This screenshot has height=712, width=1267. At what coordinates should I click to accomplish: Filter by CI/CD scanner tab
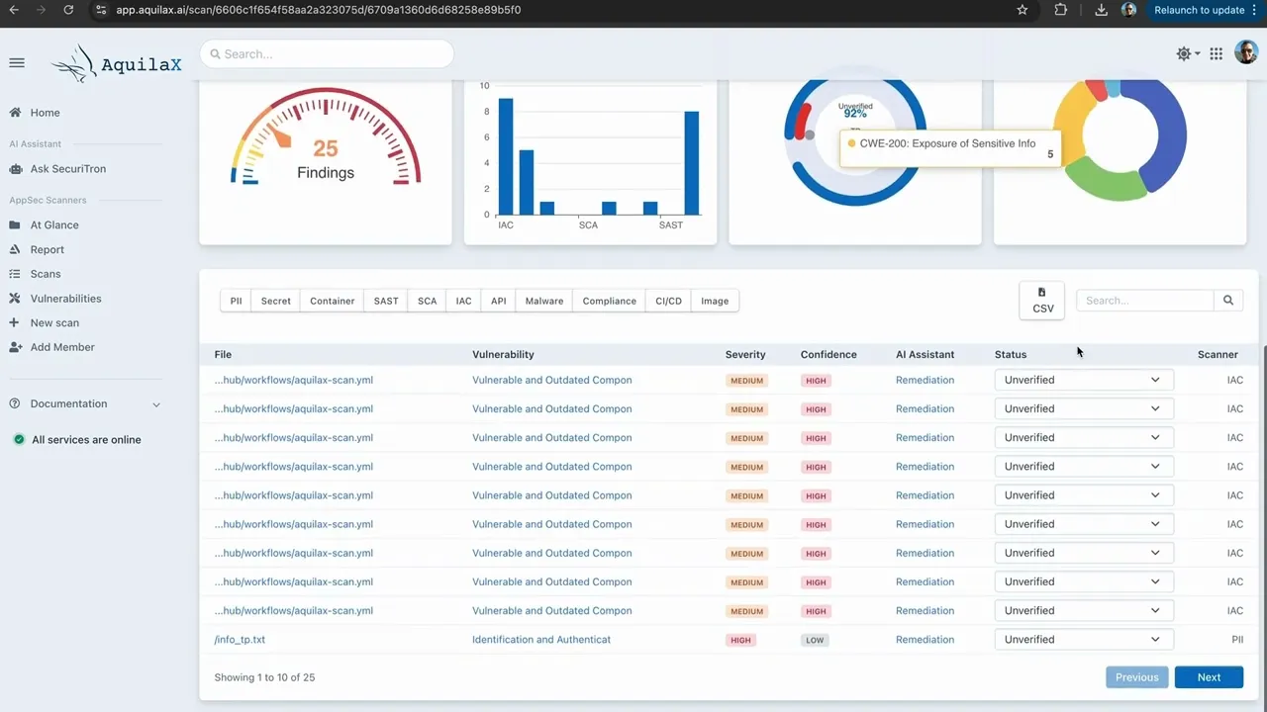pos(668,301)
